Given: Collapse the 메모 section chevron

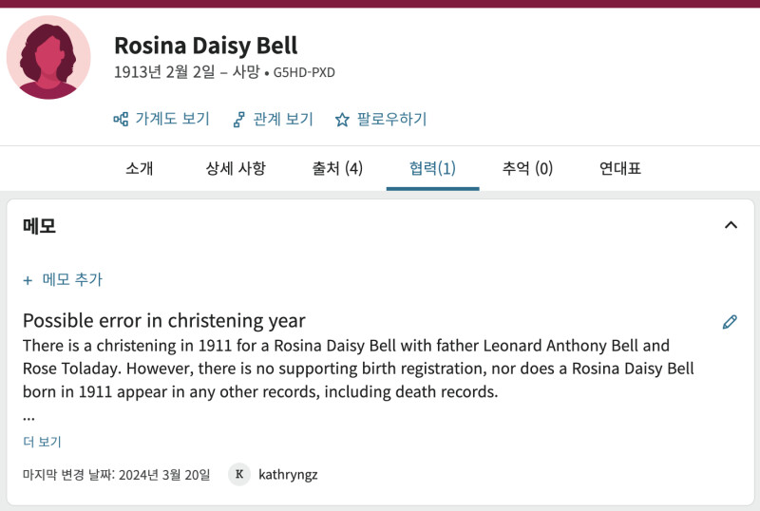Looking at the screenshot, I should tap(731, 225).
